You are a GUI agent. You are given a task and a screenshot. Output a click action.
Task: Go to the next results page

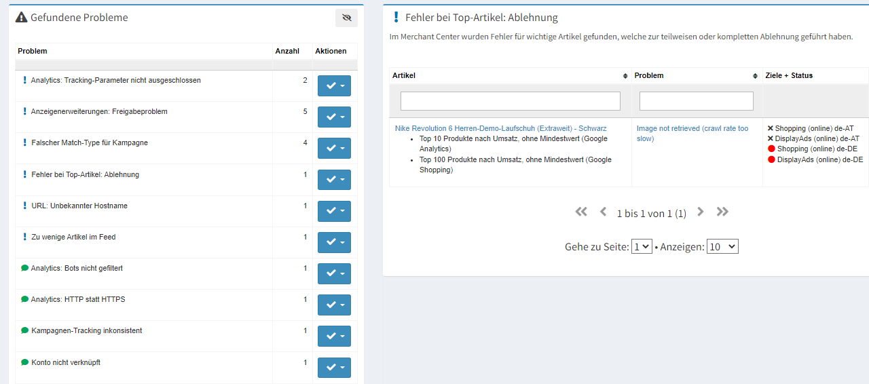[701, 212]
